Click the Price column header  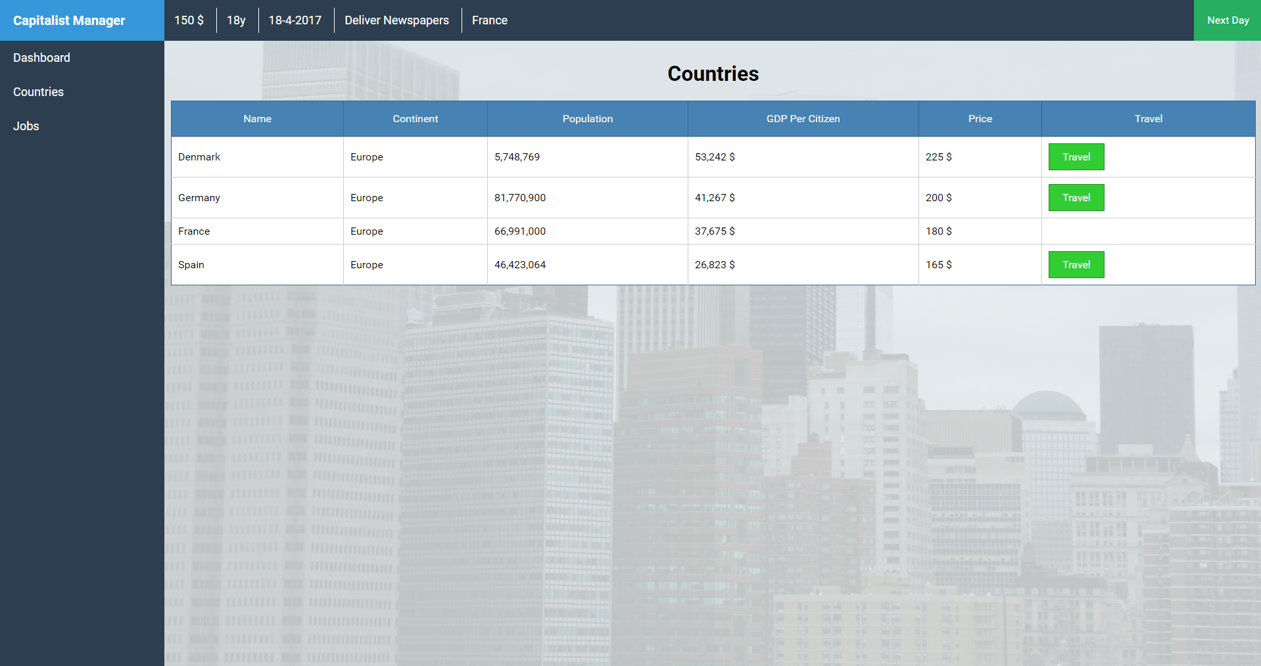coord(980,119)
